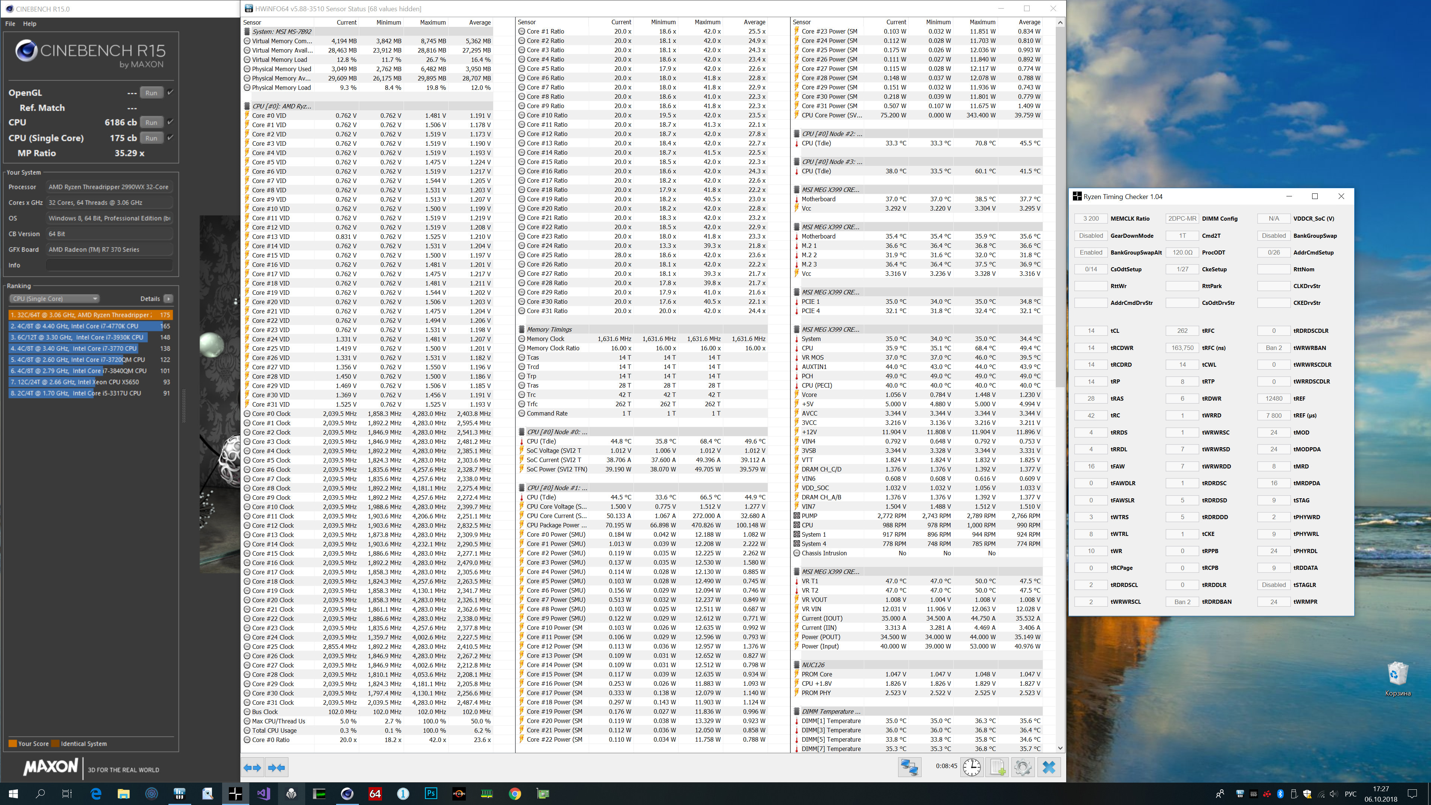
Task: Select Xeon CPU X5650 ranking row
Action: [x=91, y=382]
